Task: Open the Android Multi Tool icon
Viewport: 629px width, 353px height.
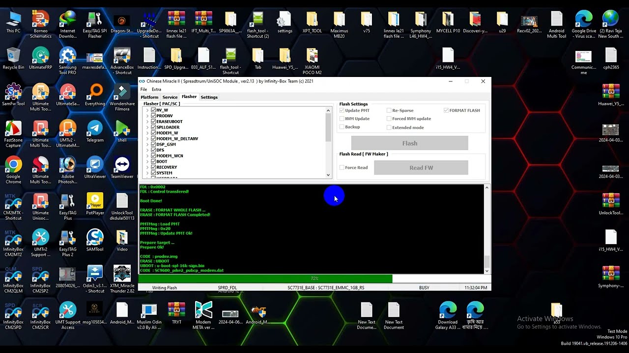Action: (x=556, y=25)
